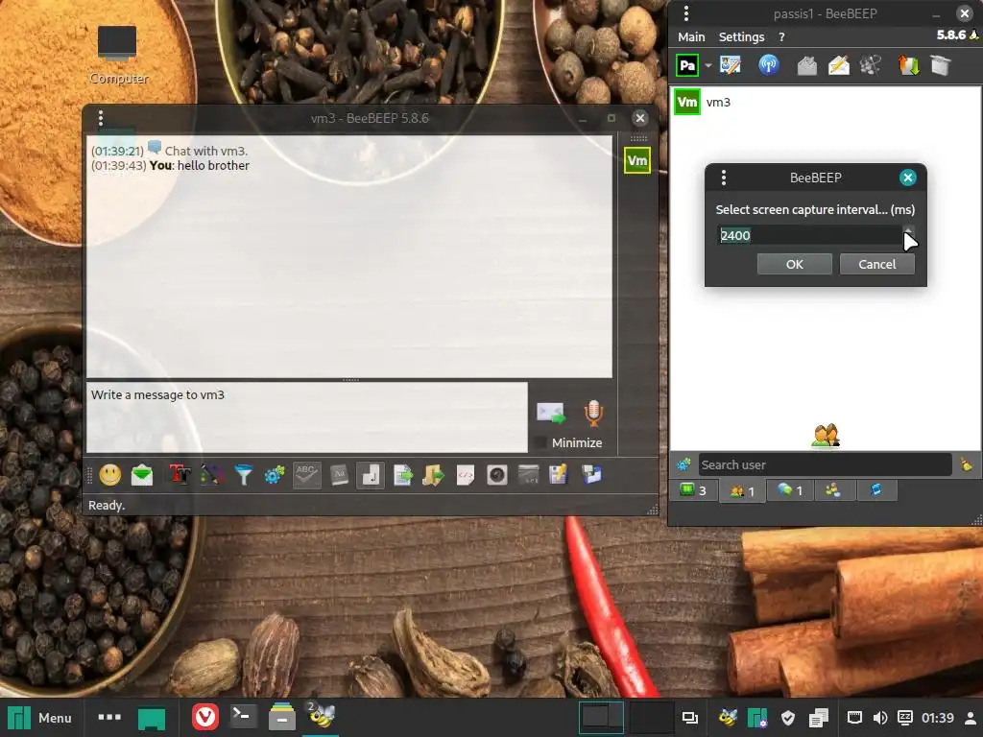
Task: Send a file via document arrow icon
Action: point(403,475)
